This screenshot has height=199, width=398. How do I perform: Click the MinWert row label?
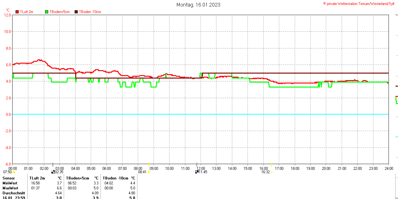pos(10,183)
